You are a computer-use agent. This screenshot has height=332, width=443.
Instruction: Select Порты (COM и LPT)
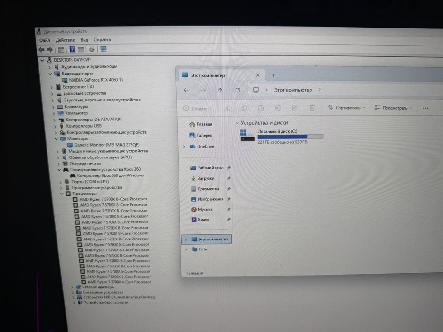coord(90,182)
